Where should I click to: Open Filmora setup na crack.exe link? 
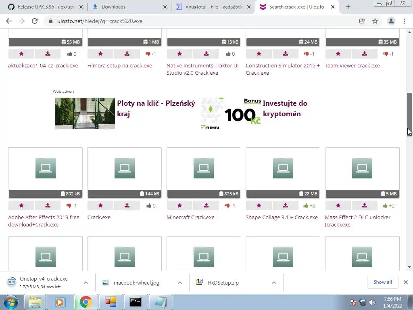[119, 66]
